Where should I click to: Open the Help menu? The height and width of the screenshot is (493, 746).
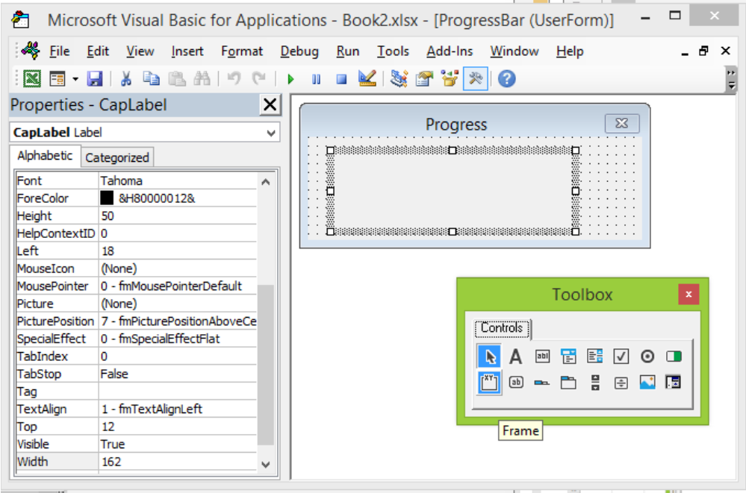click(570, 51)
